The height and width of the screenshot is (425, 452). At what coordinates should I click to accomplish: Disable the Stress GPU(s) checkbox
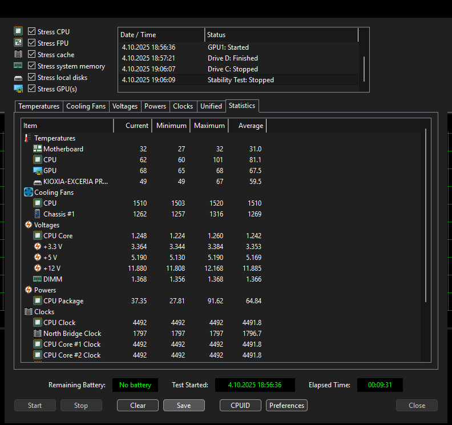coord(32,89)
